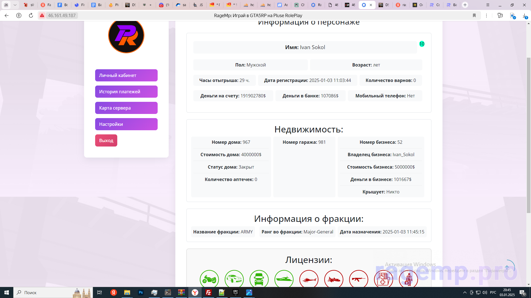Click Ранг во фракции: Major-General cell
Viewport: 531px width, 298px height.
297,232
